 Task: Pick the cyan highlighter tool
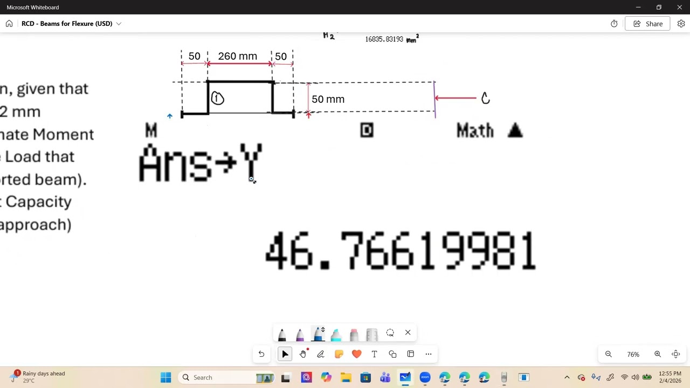coord(336,335)
